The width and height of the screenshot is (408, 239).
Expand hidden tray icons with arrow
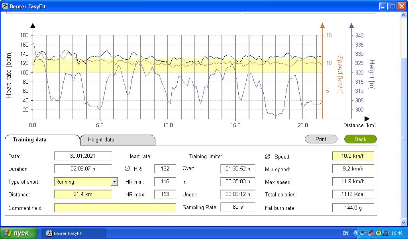pyautogui.click(x=356, y=233)
